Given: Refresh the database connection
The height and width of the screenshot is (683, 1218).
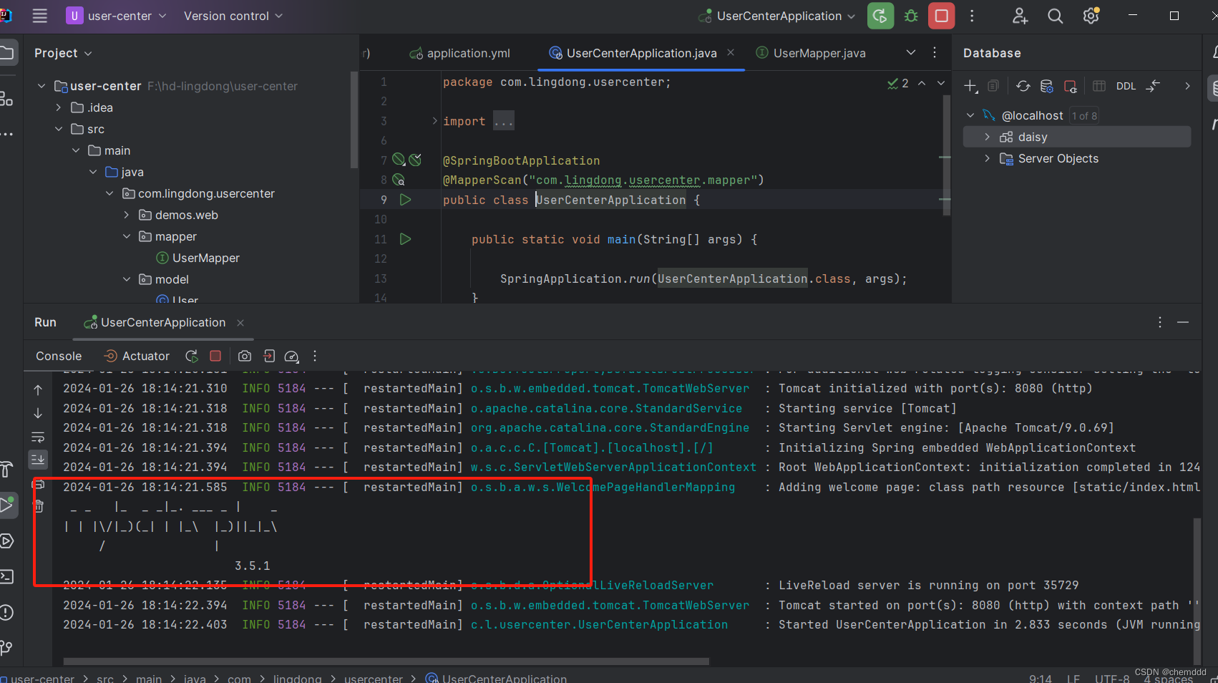Looking at the screenshot, I should pyautogui.click(x=1023, y=86).
